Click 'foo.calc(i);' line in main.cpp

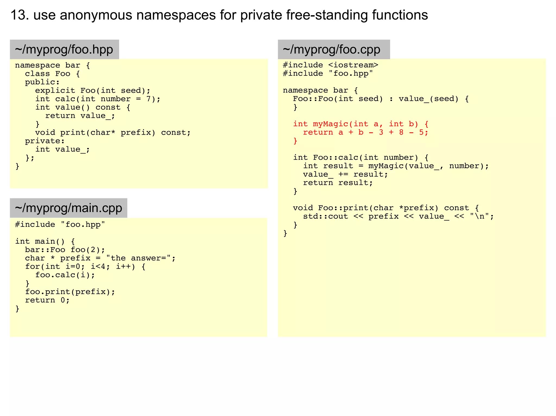tap(65, 275)
